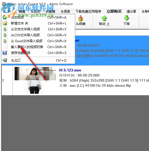
Task: Click the 移动 上 toolbar label
Action: coord(104,24)
